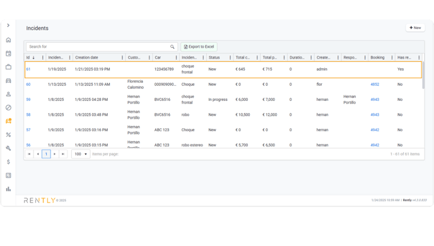Select page 1 in pager
434x246 pixels.
pyautogui.click(x=46, y=154)
